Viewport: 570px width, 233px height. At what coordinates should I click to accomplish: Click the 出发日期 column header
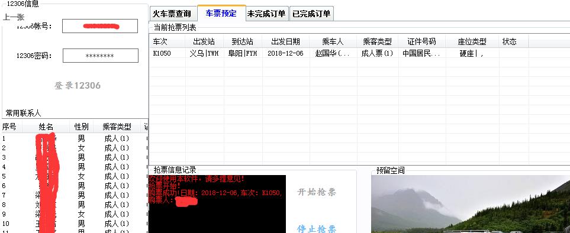pos(286,41)
